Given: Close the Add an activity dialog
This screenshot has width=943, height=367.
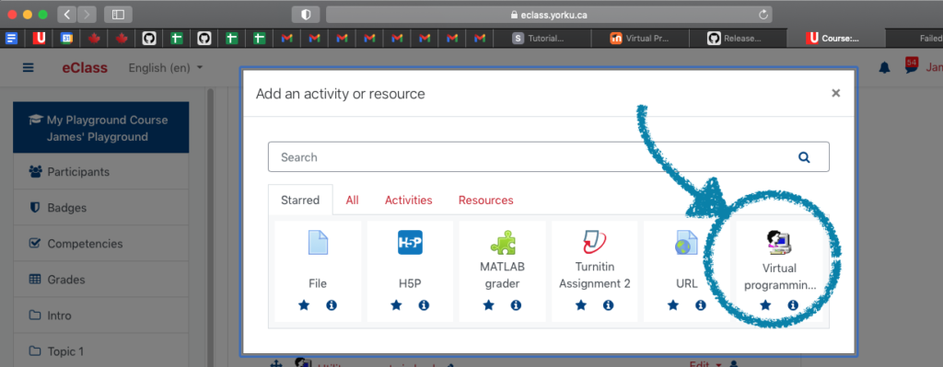Looking at the screenshot, I should click(x=835, y=93).
